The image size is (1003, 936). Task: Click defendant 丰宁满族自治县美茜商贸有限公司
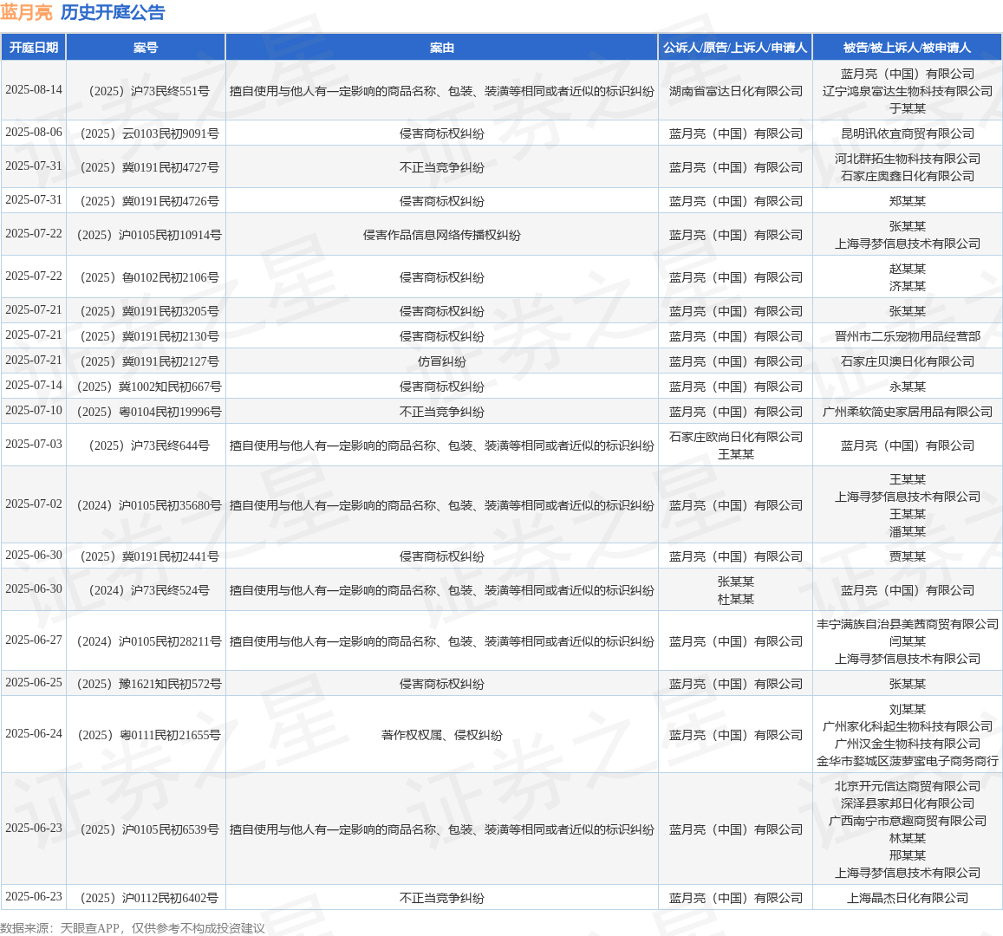tap(907, 624)
